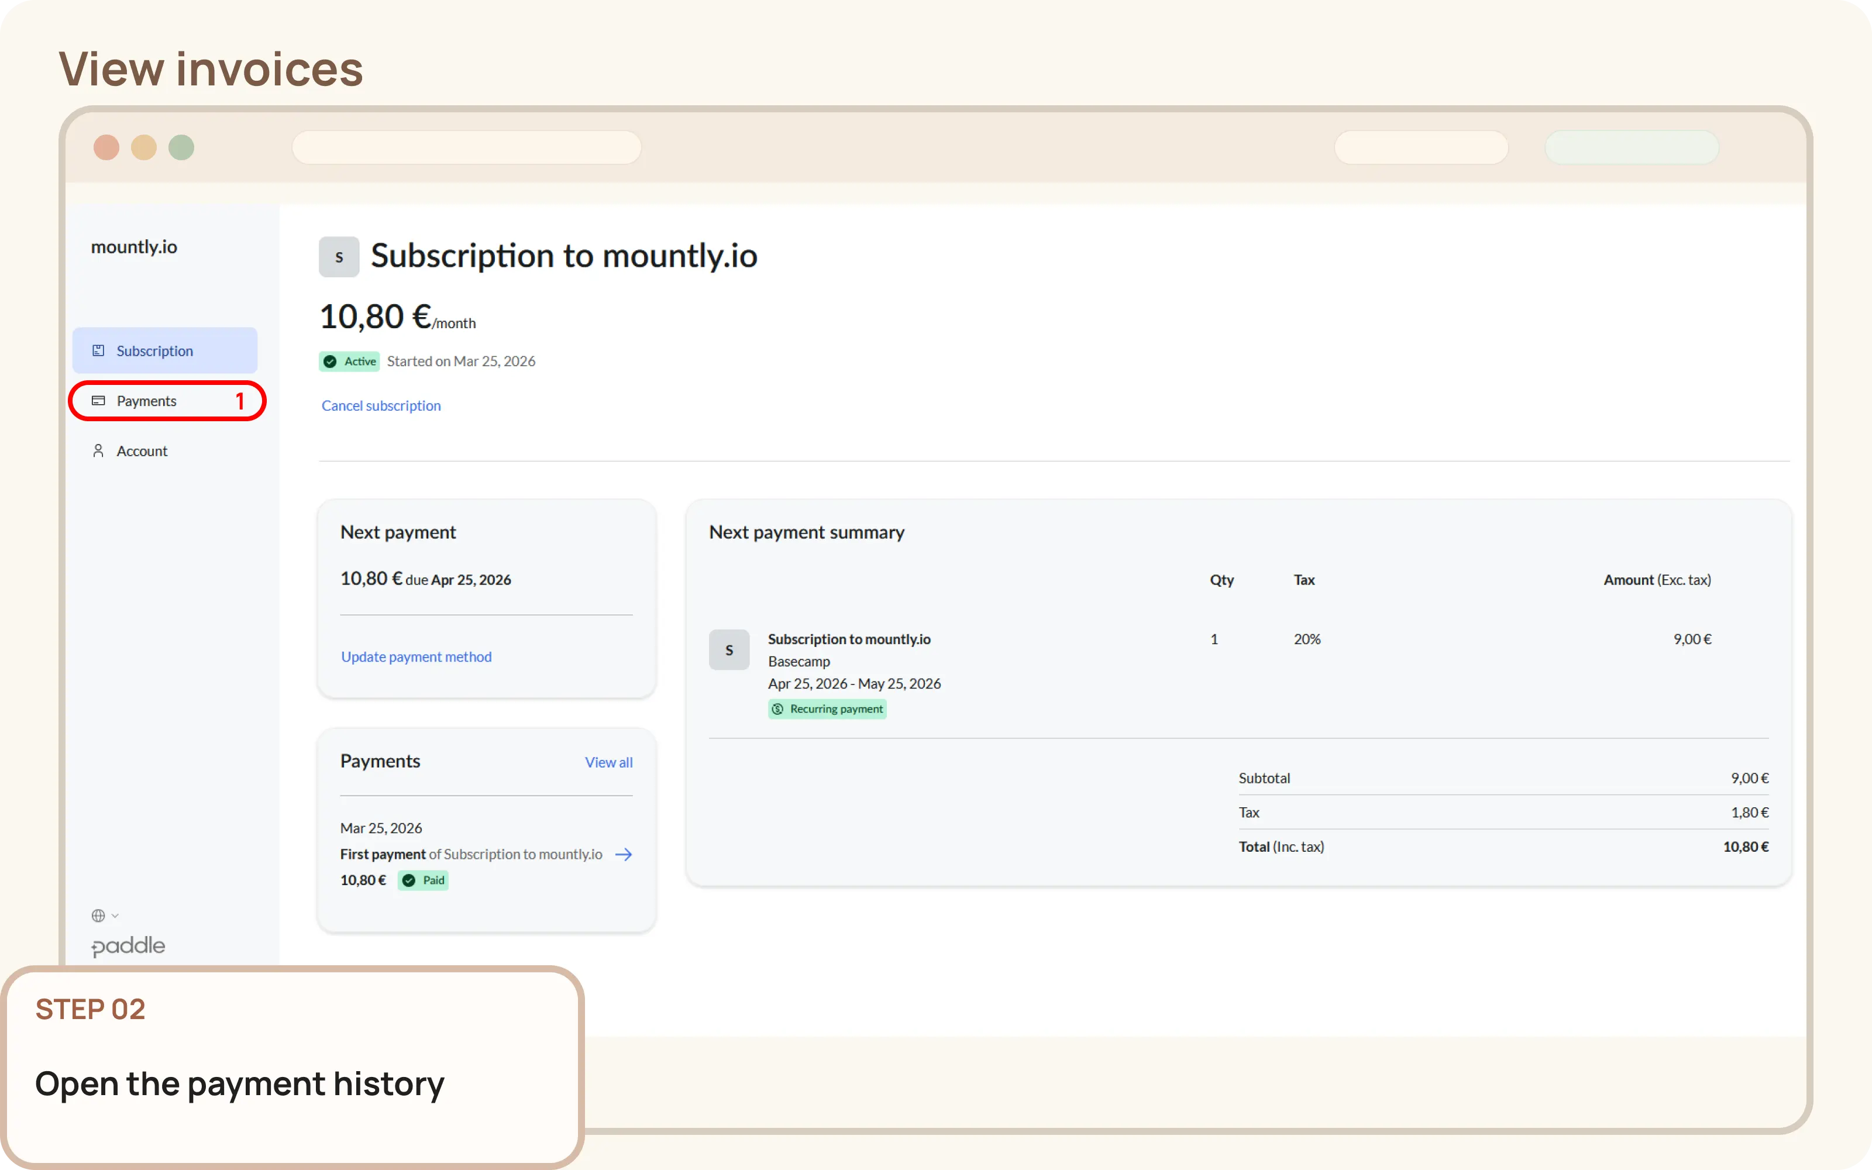Click the coin icon on Recurring payment badge
Image resolution: width=1872 pixels, height=1170 pixels.
pyautogui.click(x=778, y=708)
